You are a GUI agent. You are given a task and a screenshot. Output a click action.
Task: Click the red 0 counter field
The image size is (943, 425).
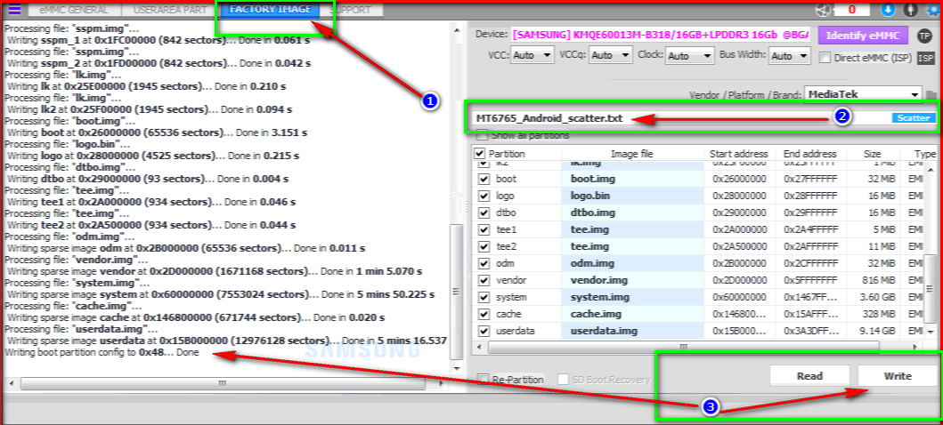point(850,10)
